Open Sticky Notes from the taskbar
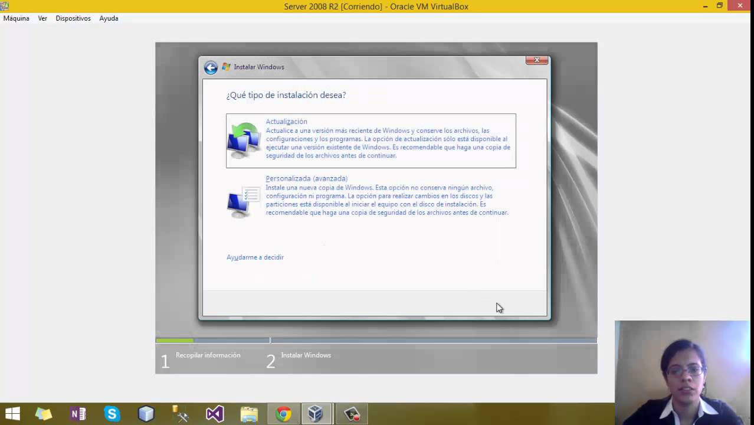Viewport: 754px width, 425px height. [44, 414]
